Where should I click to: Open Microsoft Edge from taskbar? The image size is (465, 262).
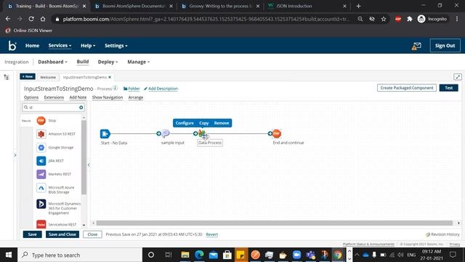[x=199, y=255]
